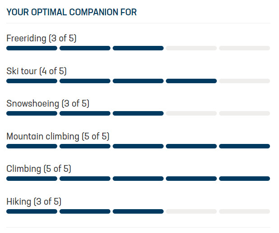
Task: Select the Climbing (5 of 5) label
Action: pyautogui.click(x=39, y=169)
